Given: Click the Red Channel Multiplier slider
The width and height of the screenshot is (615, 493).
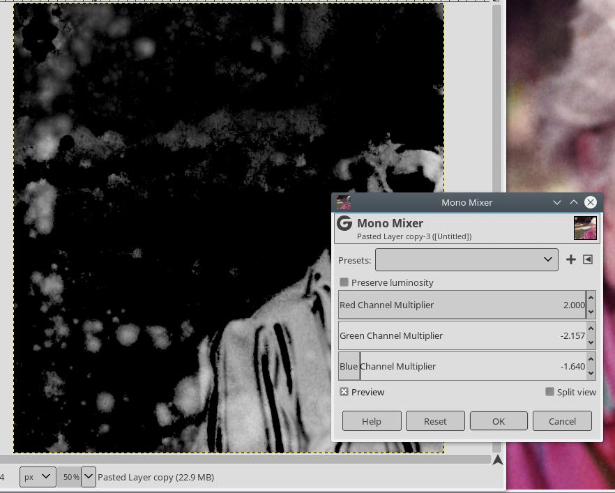Looking at the screenshot, I should (x=462, y=305).
